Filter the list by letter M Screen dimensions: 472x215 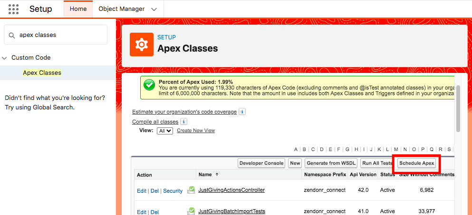coord(396,149)
